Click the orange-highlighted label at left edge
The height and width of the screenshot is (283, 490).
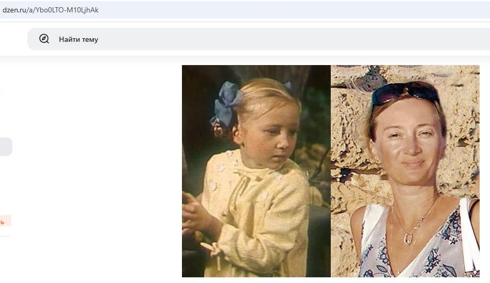point(5,221)
